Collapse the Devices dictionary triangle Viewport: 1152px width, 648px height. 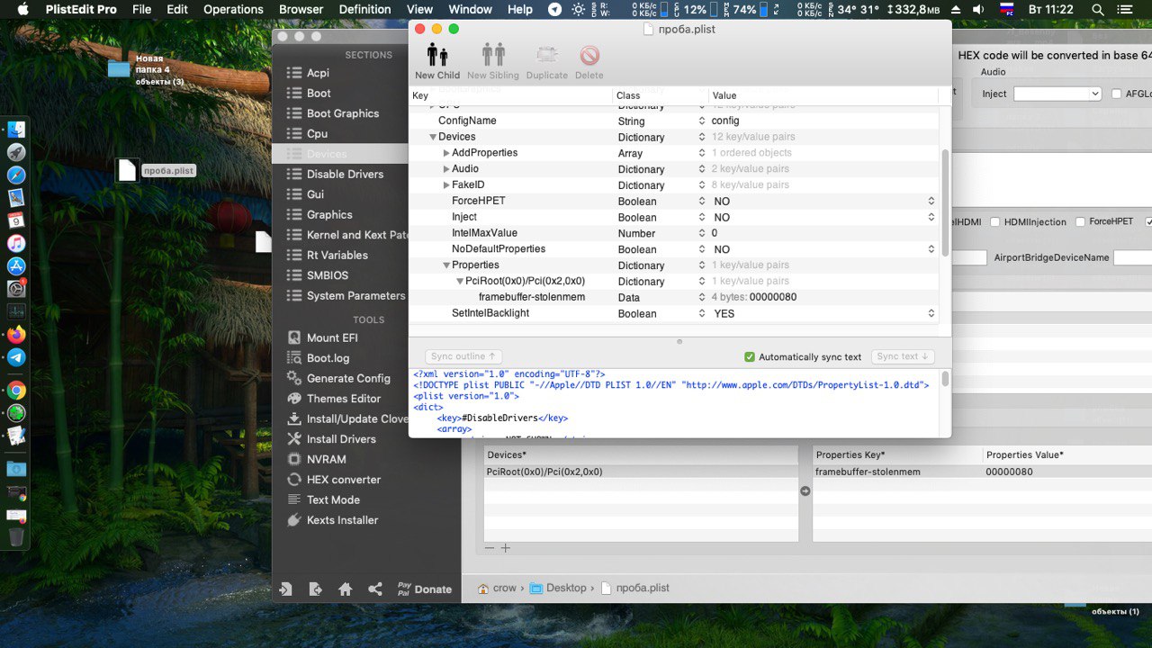pos(433,137)
